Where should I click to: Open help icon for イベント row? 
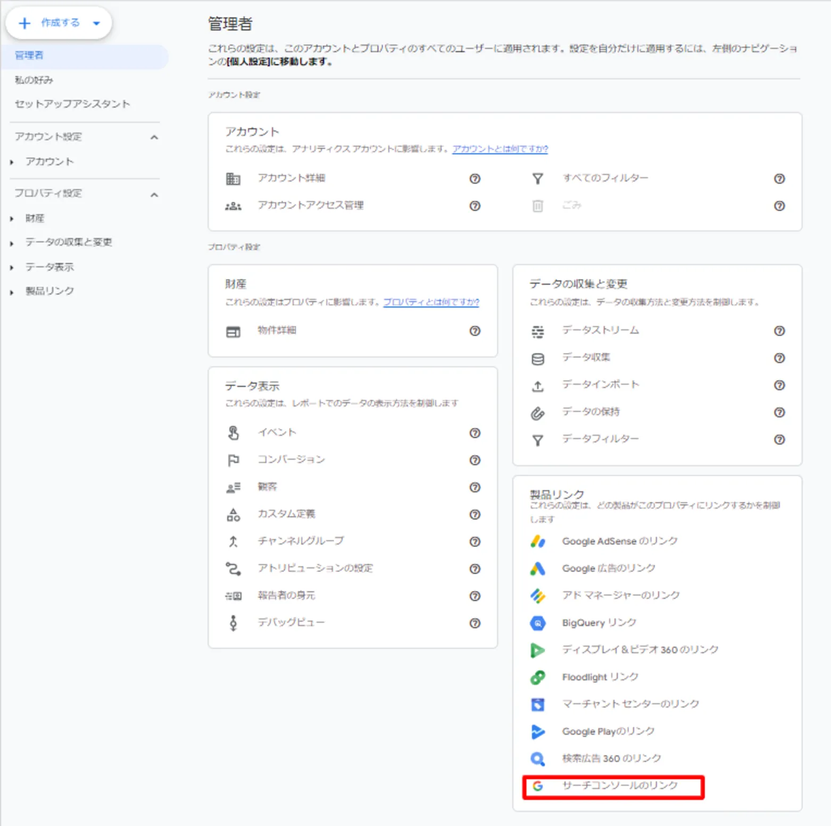click(475, 433)
